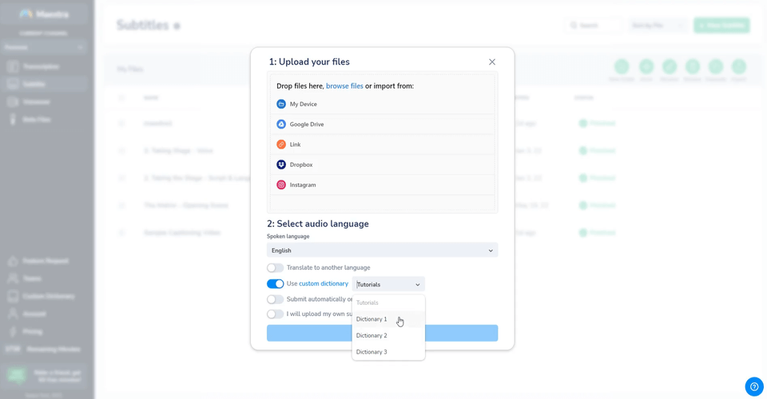Image resolution: width=767 pixels, height=399 pixels.
Task: Close the upload files dialog
Action: [492, 62]
